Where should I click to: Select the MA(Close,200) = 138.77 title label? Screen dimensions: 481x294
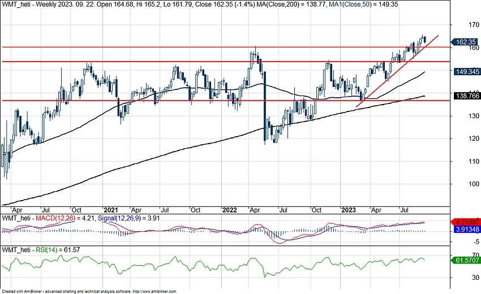point(290,5)
